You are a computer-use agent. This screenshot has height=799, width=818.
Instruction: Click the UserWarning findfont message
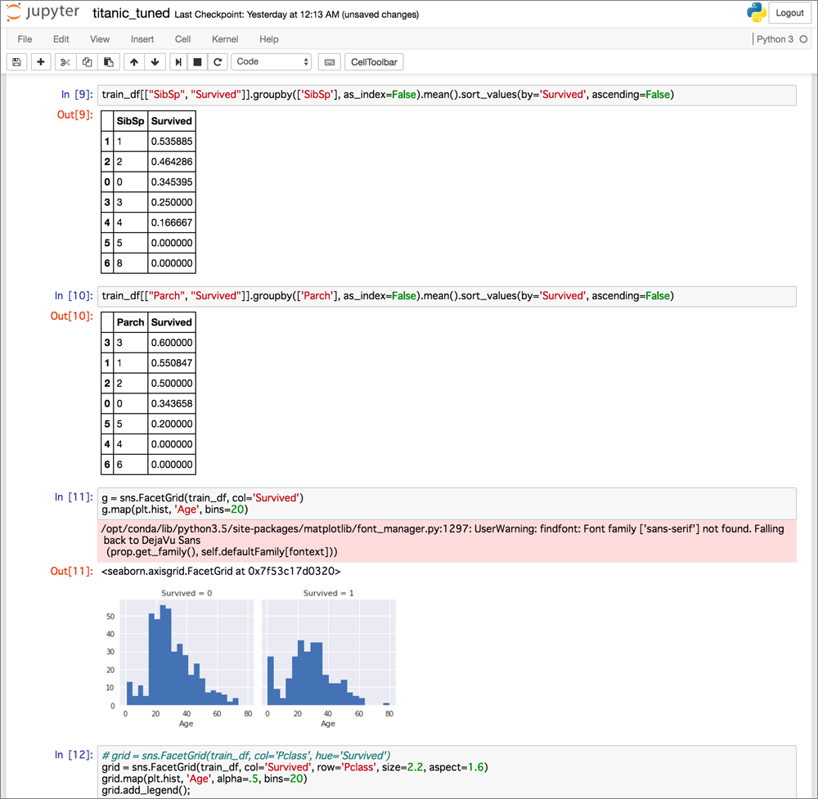447,541
